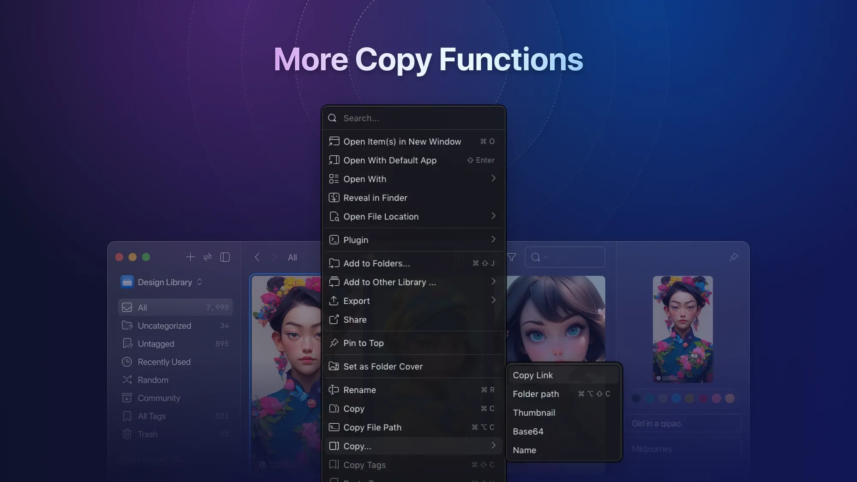Click the plus add button in sidebar header
This screenshot has width=857, height=482.
coord(190,257)
